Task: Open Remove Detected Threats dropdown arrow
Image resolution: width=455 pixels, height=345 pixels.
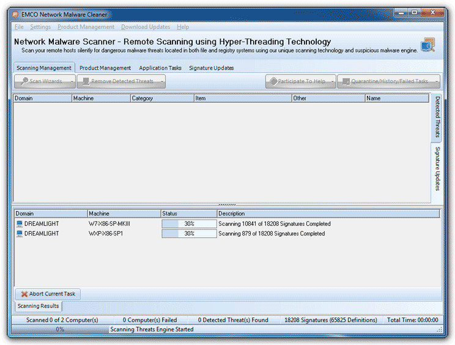Action: (162, 82)
